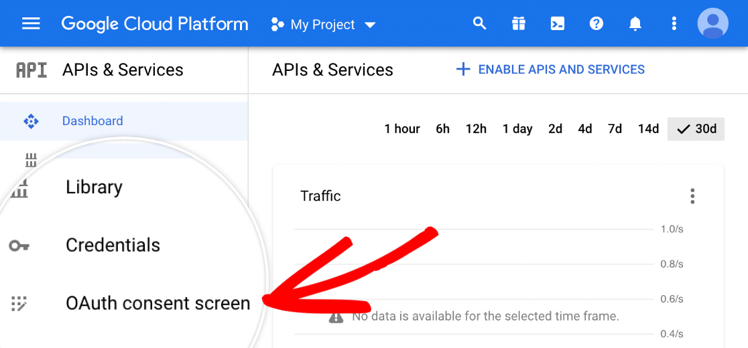
Task: Select the 6h time range
Action: pos(442,129)
